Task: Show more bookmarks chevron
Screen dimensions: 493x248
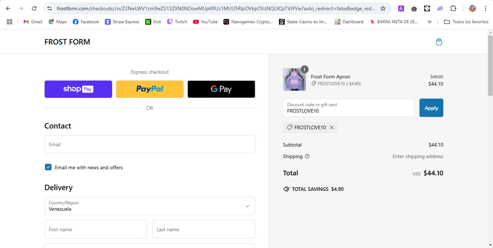Action: point(429,22)
